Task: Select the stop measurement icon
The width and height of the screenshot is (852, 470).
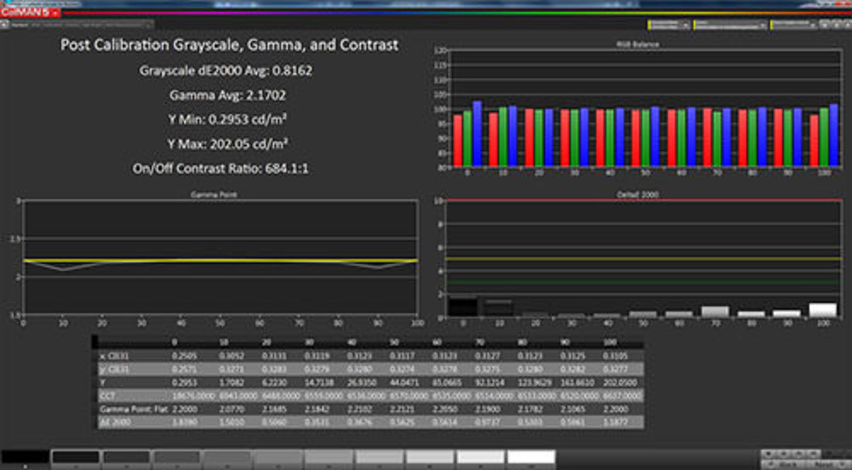Action: (x=836, y=25)
